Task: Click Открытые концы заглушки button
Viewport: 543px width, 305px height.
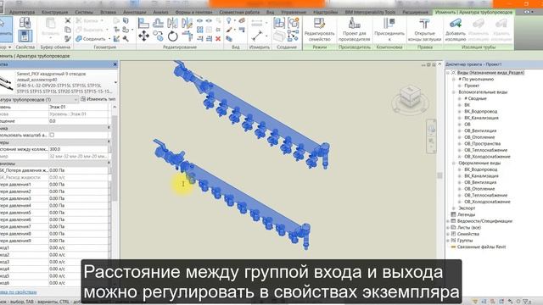Action: (424, 30)
